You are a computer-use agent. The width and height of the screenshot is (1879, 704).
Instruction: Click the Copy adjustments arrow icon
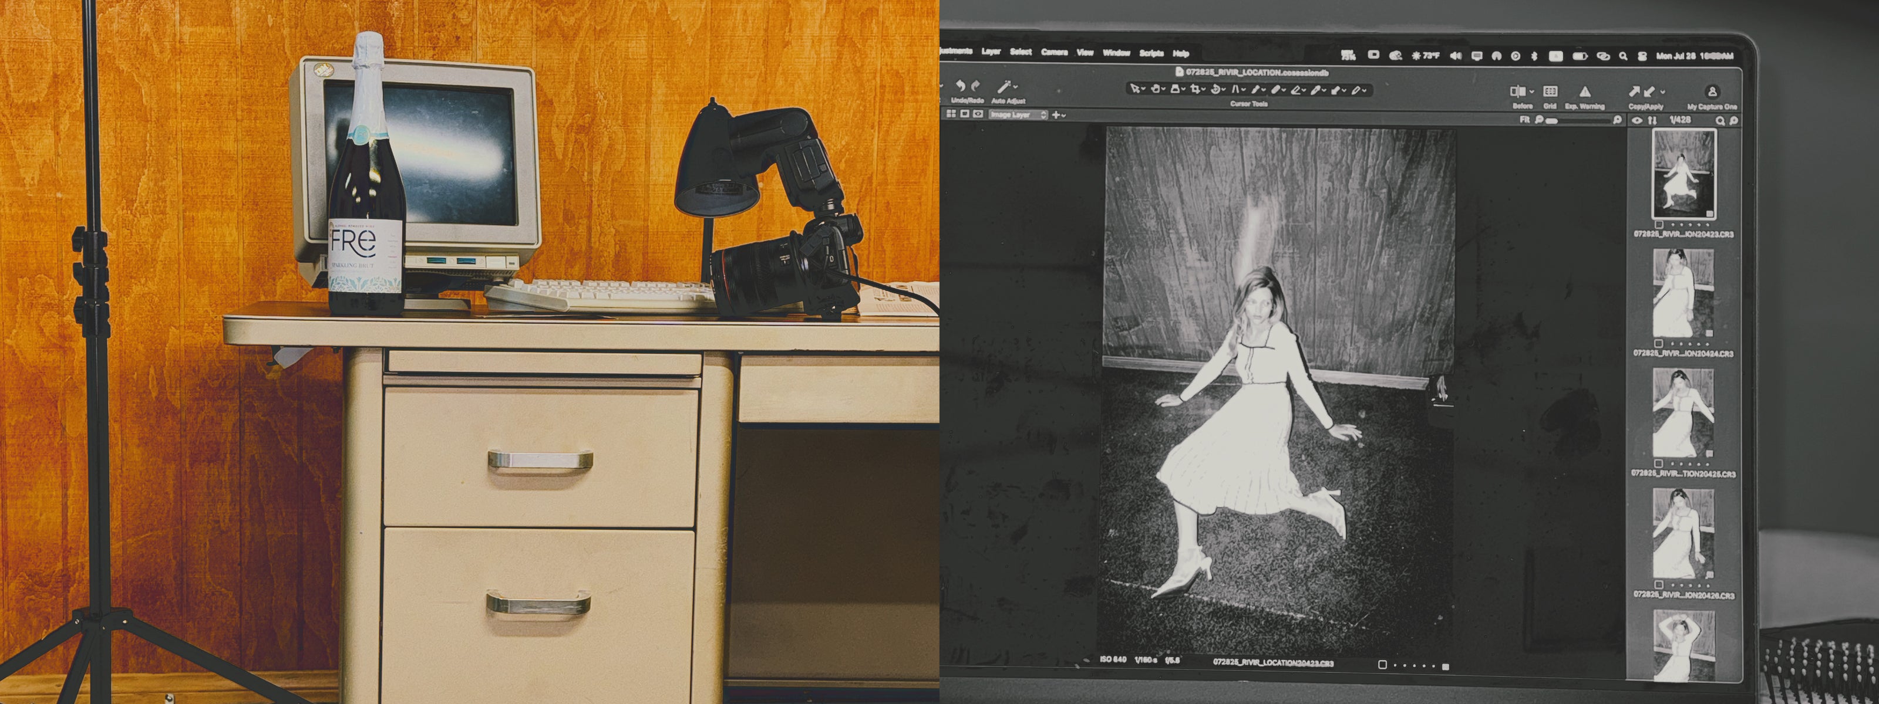(x=1634, y=91)
